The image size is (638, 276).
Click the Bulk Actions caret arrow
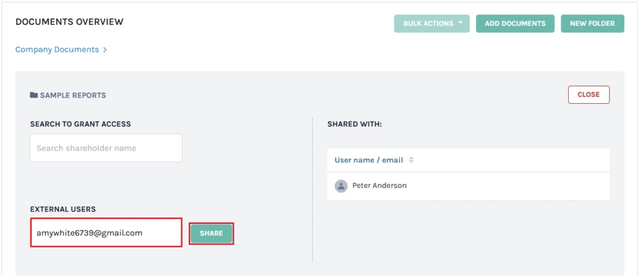(x=460, y=23)
